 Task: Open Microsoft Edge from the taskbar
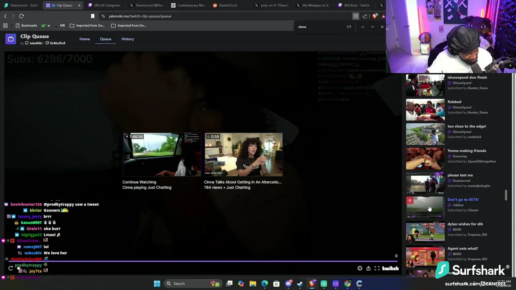coord(264,284)
